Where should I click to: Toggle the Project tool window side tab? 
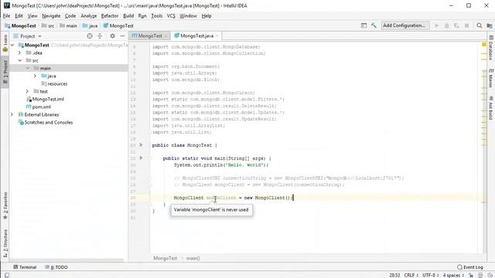(x=5, y=72)
